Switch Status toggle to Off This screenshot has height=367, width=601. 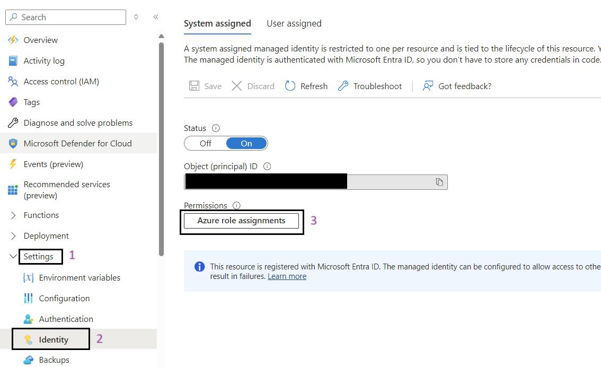coord(206,143)
